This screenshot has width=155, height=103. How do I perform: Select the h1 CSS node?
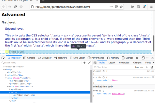pos(14,72)
